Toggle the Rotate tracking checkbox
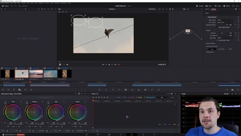Image resolution: width=241 pixels, height=136 pixels. [x=136, y=97]
